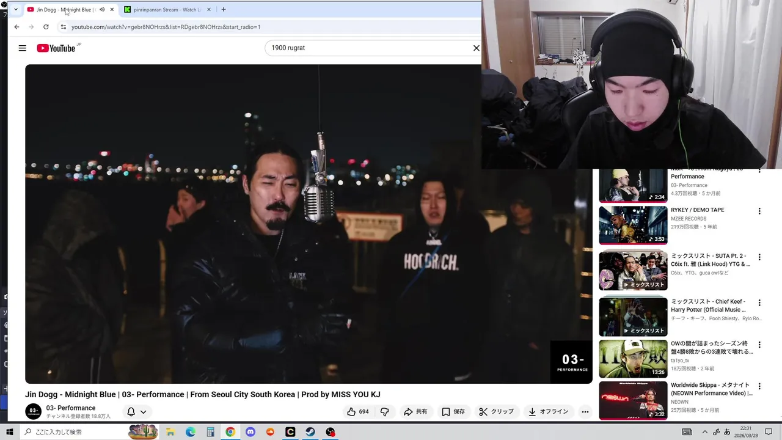Open the site information icon in the address bar
The width and height of the screenshot is (782, 440).
click(63, 27)
